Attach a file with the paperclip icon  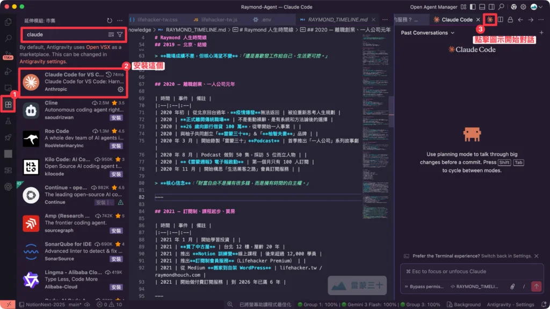[513, 286]
